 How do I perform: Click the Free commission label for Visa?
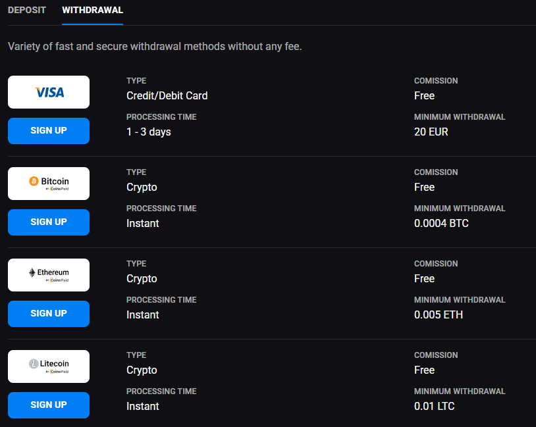pyautogui.click(x=424, y=95)
